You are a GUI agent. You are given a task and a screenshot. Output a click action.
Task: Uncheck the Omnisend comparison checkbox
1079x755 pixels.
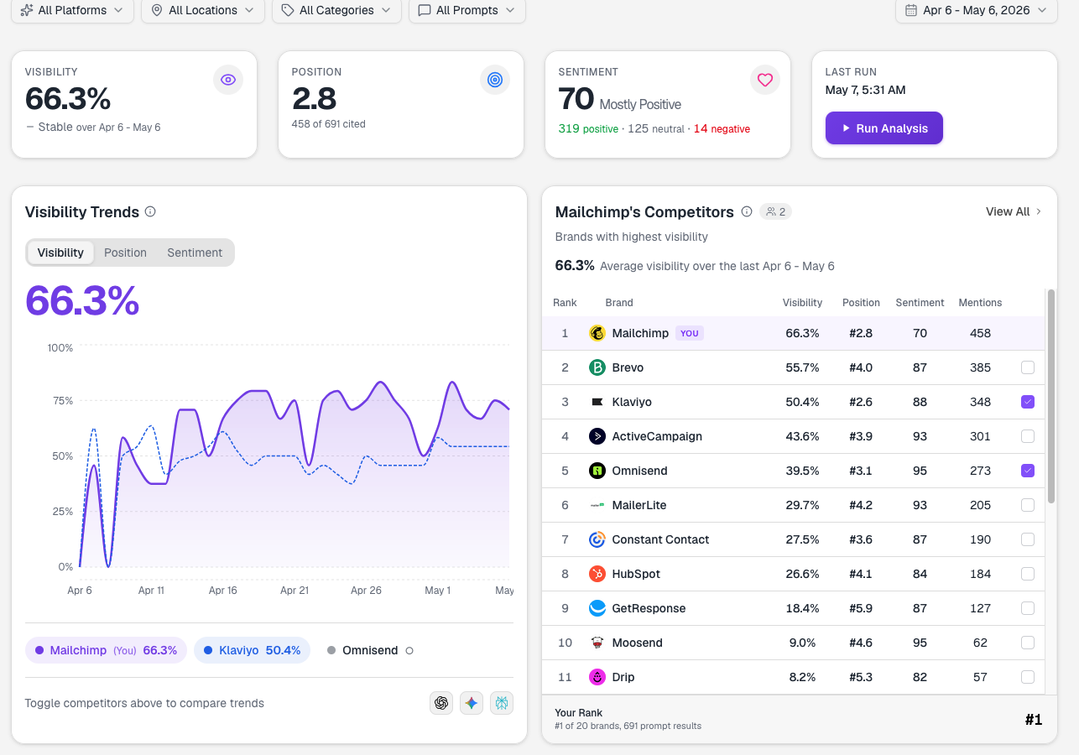point(1028,471)
